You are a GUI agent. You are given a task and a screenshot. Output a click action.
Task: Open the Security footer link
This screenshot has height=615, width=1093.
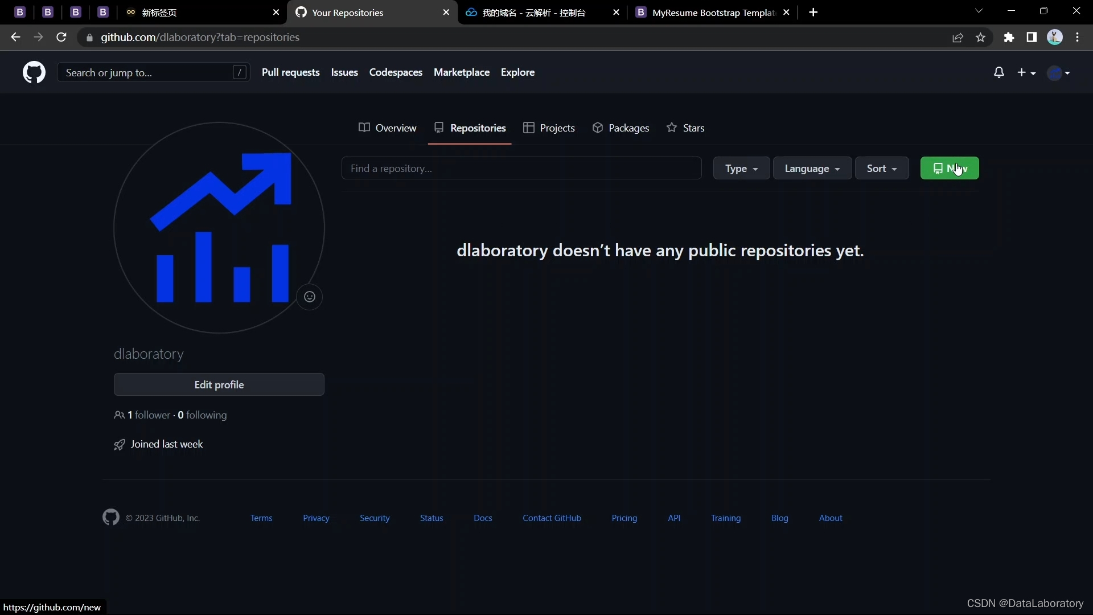(x=375, y=518)
